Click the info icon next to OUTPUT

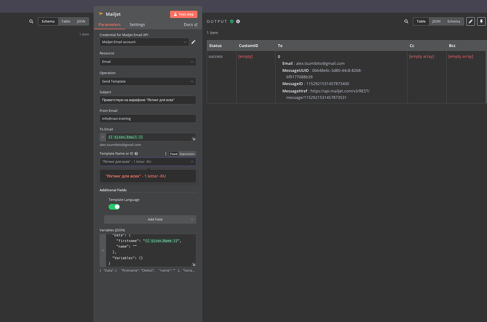[238, 21]
